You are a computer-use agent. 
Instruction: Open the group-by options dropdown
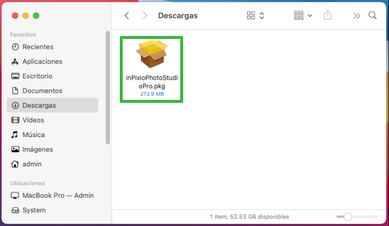coord(303,16)
